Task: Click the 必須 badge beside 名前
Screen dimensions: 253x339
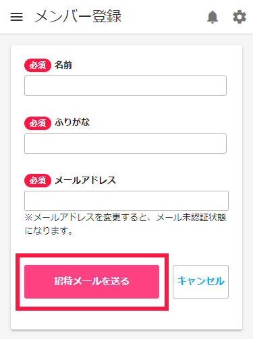Action: pos(38,65)
